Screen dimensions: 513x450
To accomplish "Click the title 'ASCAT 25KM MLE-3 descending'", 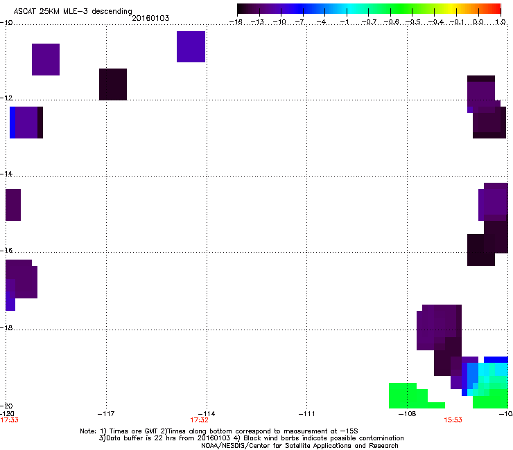I will tap(73, 11).
